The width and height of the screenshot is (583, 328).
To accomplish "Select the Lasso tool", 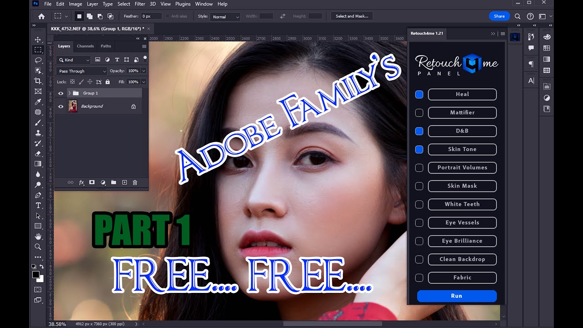I will tap(38, 60).
